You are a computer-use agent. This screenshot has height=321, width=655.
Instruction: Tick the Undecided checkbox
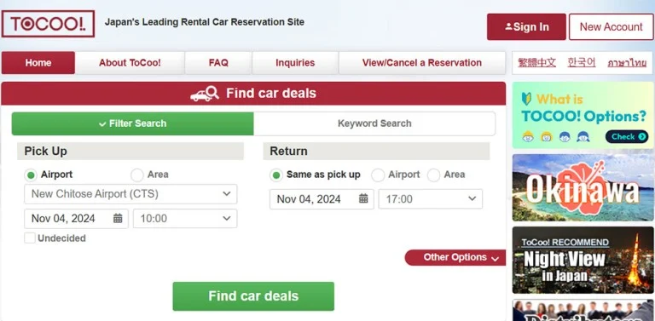[30, 238]
